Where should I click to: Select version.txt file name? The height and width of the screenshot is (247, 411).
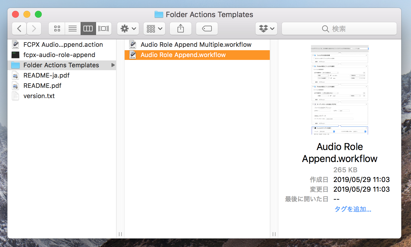click(39, 96)
